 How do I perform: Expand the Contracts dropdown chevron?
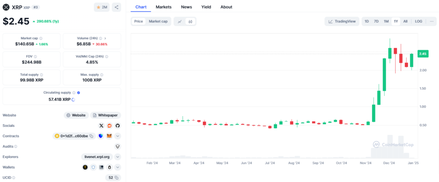point(117,136)
